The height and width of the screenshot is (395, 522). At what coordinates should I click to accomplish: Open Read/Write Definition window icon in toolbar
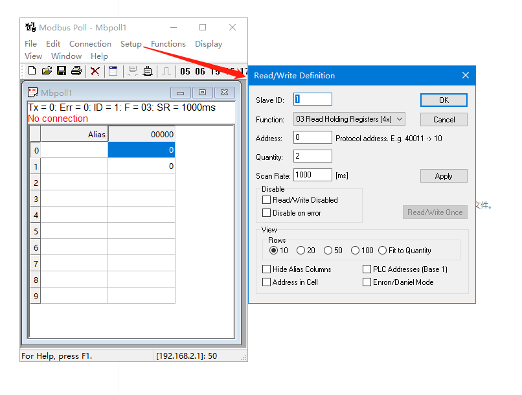coord(113,71)
